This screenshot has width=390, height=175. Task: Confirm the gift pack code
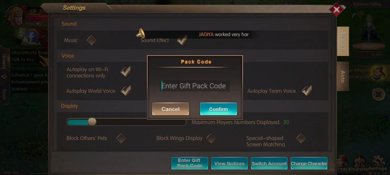click(x=218, y=109)
